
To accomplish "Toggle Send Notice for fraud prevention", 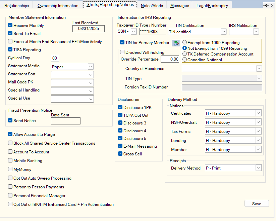I will pos(10,120).
